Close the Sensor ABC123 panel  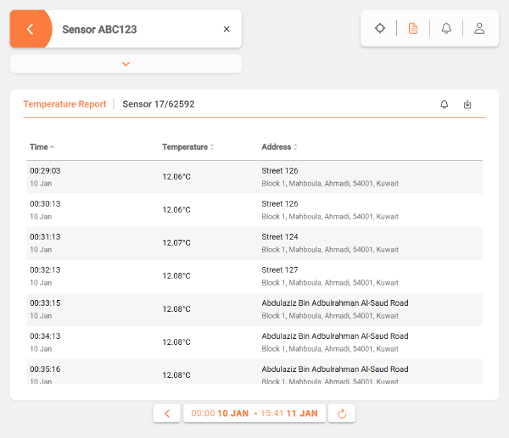coord(227,29)
